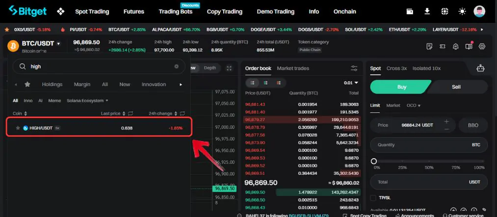Enable the TP/SL checkbox
This screenshot has height=217, width=497.
point(373,198)
